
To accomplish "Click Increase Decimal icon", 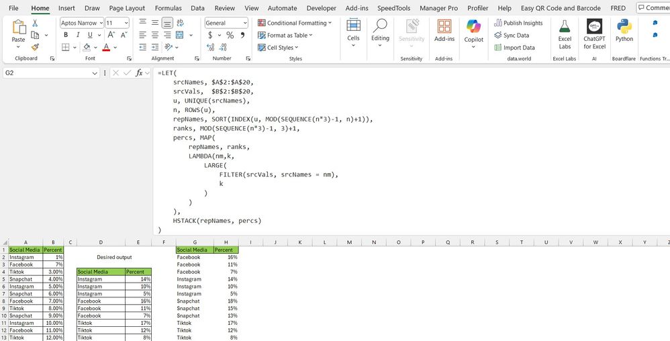I will coord(210,47).
